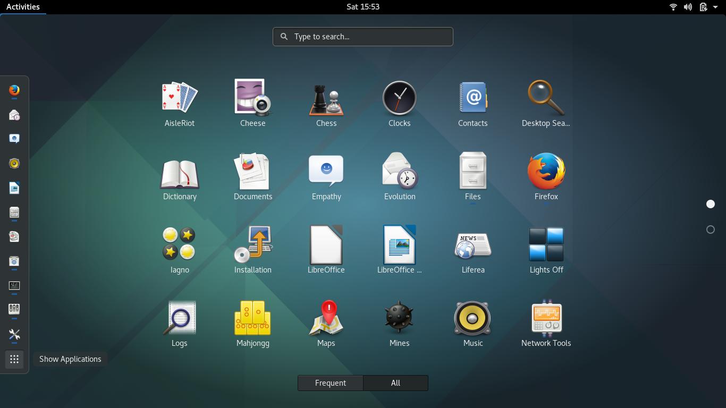726x408 pixels.
Task: Switch to the Frequent apps tab
Action: tap(330, 382)
